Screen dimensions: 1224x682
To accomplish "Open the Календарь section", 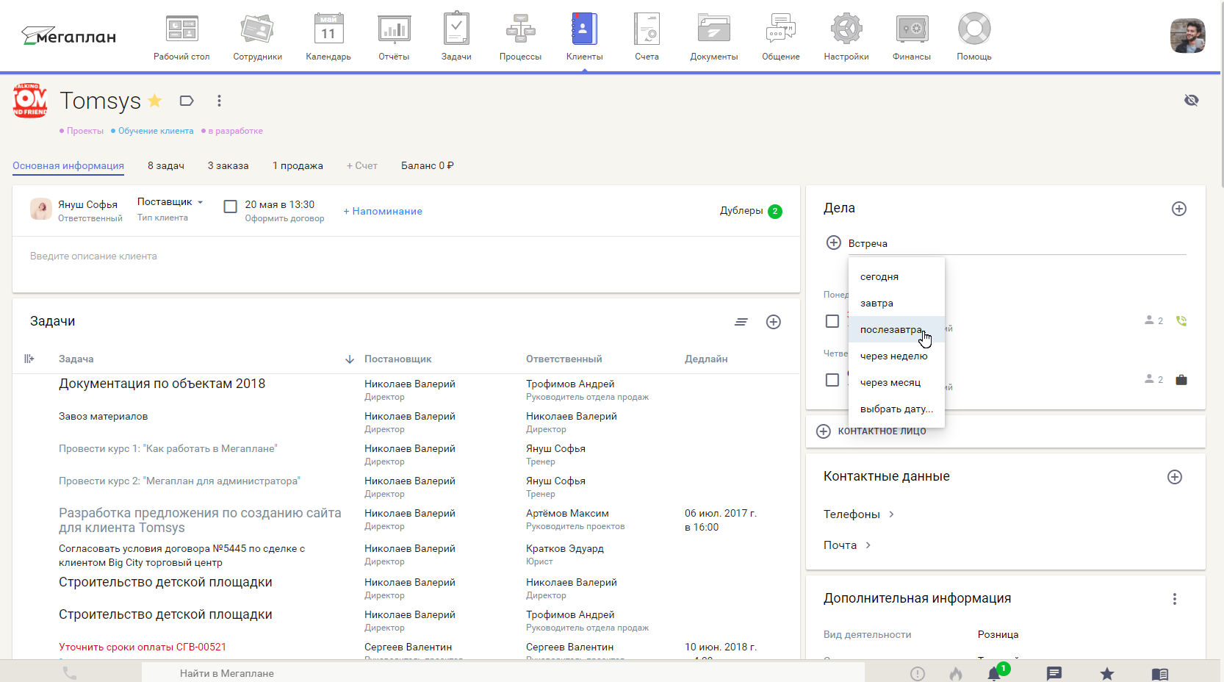I will [x=328, y=37].
